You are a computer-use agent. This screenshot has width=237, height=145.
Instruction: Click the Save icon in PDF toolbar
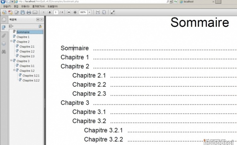tap(22, 12)
